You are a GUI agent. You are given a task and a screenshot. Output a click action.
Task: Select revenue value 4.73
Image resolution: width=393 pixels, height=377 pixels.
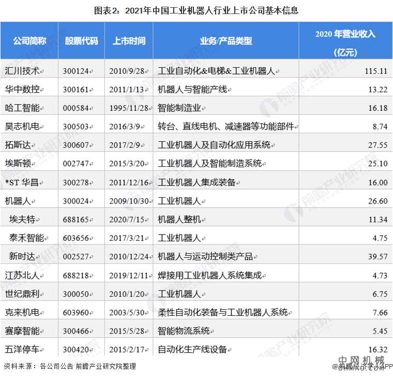coord(380,276)
